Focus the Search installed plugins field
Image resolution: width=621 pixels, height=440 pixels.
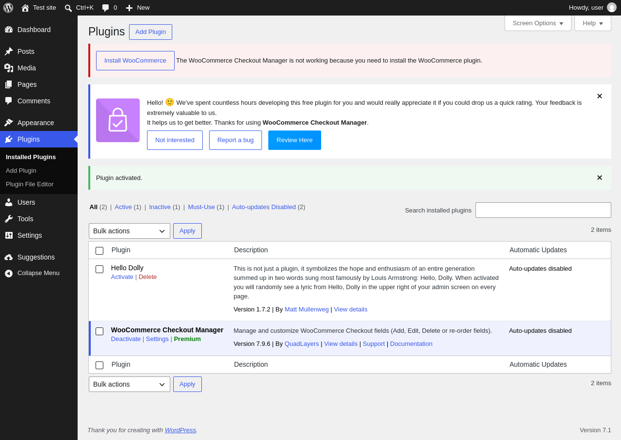click(543, 210)
